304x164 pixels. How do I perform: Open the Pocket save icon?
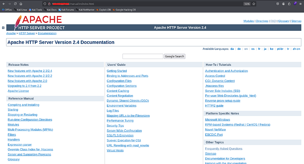click(278, 4)
